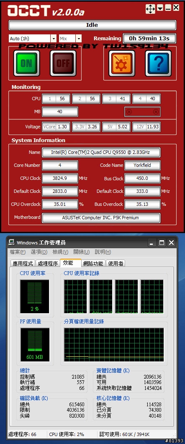Select the 效能 tab
185x444 pixels.
click(71, 263)
